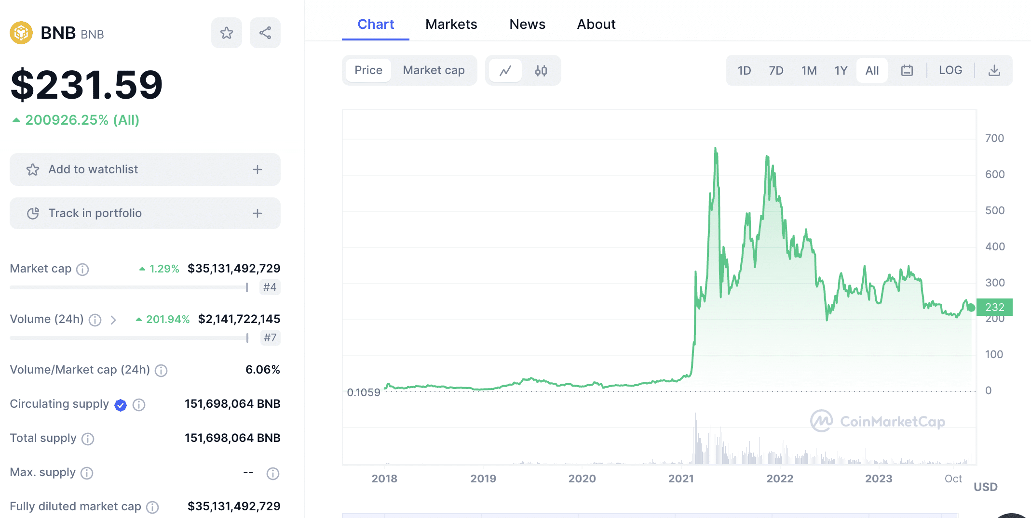This screenshot has width=1031, height=518.
Task: Click Add to watchlist button
Action: (x=145, y=169)
